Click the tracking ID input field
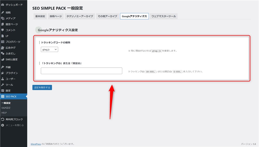 coord(81,71)
